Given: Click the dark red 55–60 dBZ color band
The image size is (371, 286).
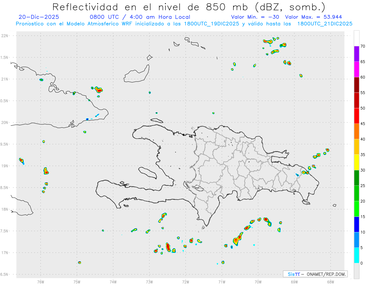Looking at the screenshot, I should (356, 85).
